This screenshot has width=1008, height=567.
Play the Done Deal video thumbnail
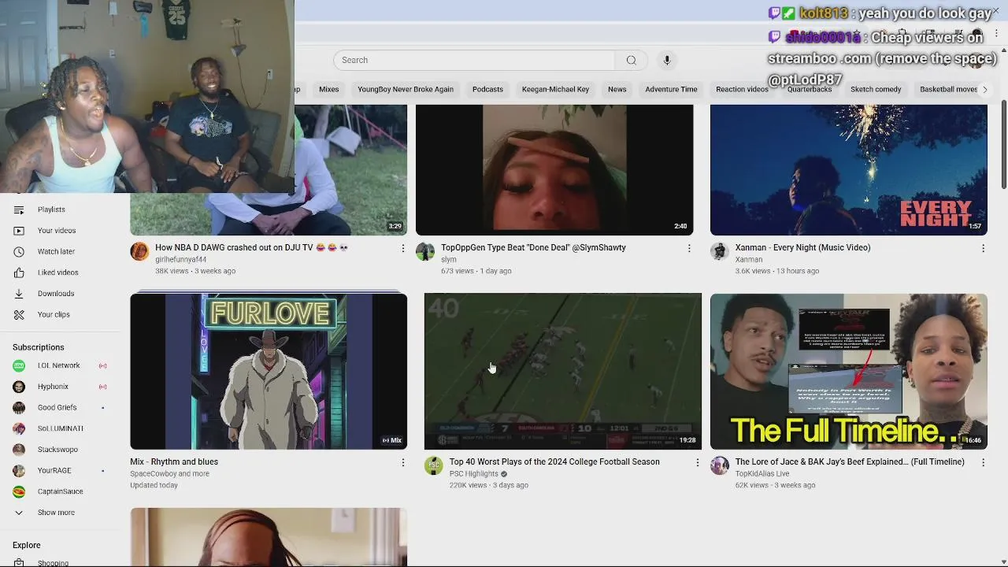click(x=554, y=170)
